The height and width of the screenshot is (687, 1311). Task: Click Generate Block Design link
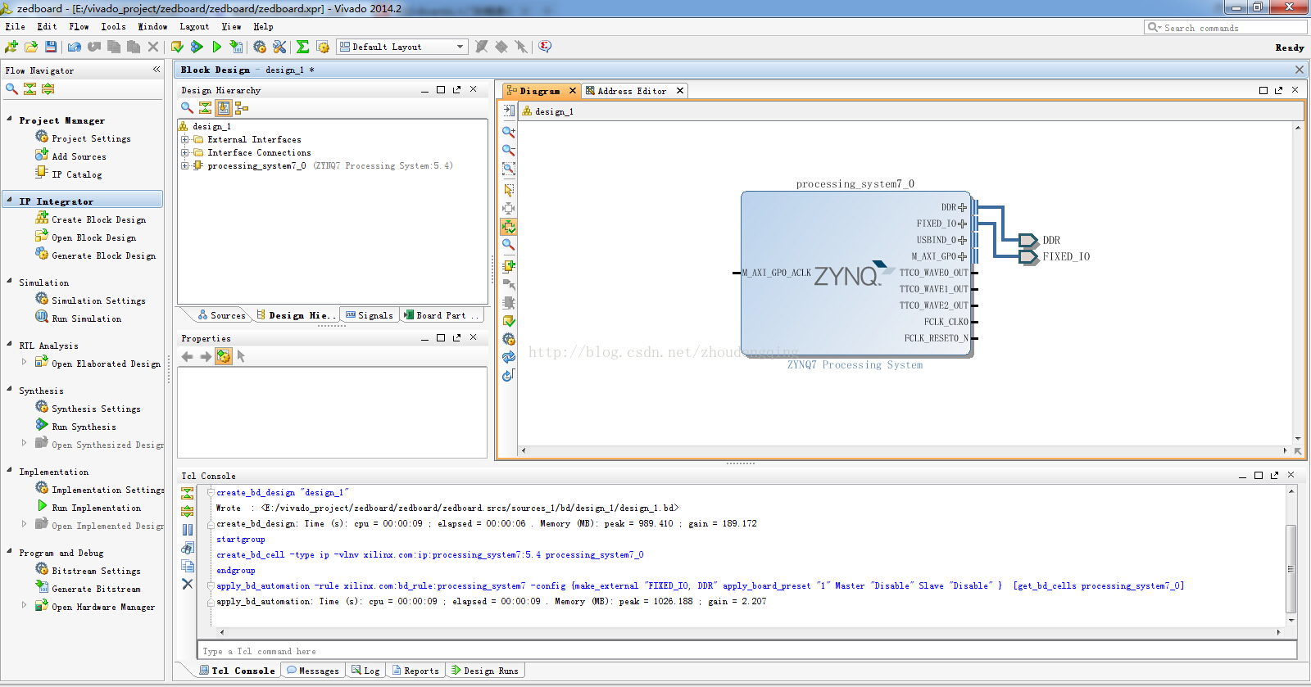103,255
